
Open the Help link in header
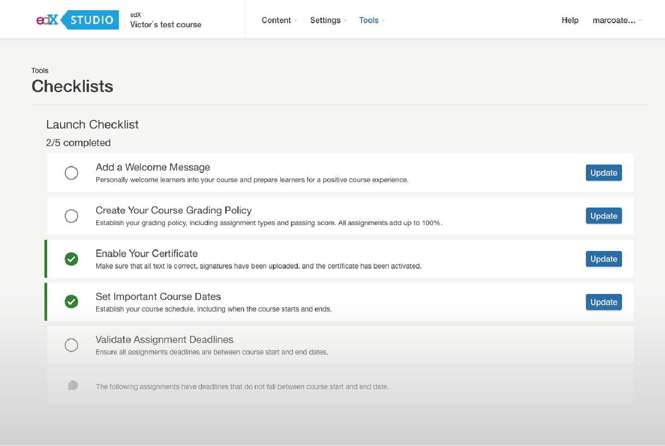[570, 20]
